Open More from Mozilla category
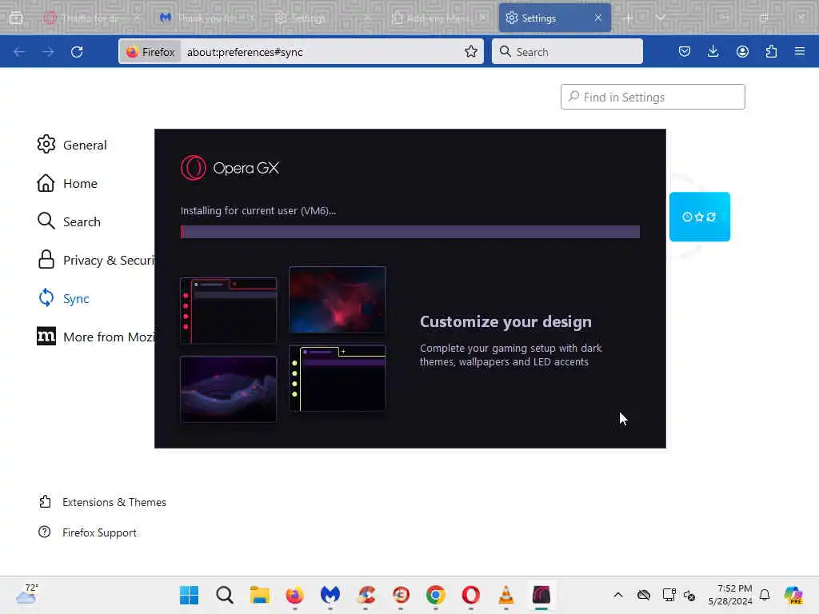The width and height of the screenshot is (819, 614). pyautogui.click(x=96, y=337)
